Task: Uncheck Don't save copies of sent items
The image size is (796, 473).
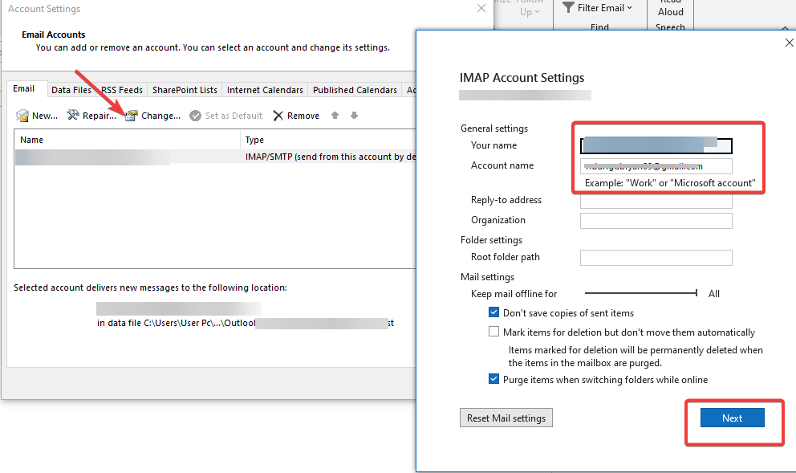Action: tap(493, 312)
